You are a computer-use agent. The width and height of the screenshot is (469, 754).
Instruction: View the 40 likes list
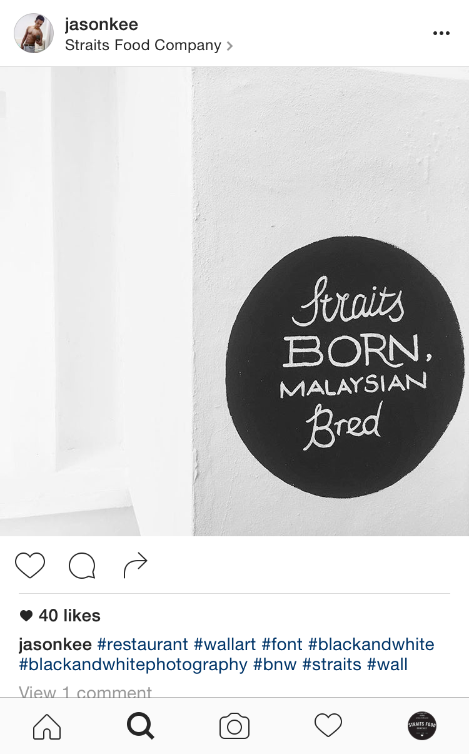[x=60, y=616]
